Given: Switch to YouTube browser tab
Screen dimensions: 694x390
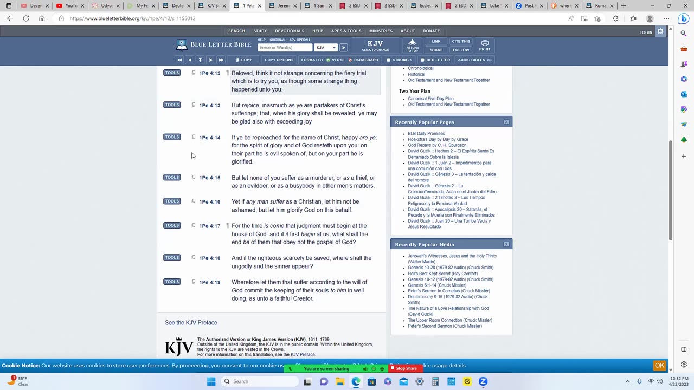Looking at the screenshot, I should 70,6.
